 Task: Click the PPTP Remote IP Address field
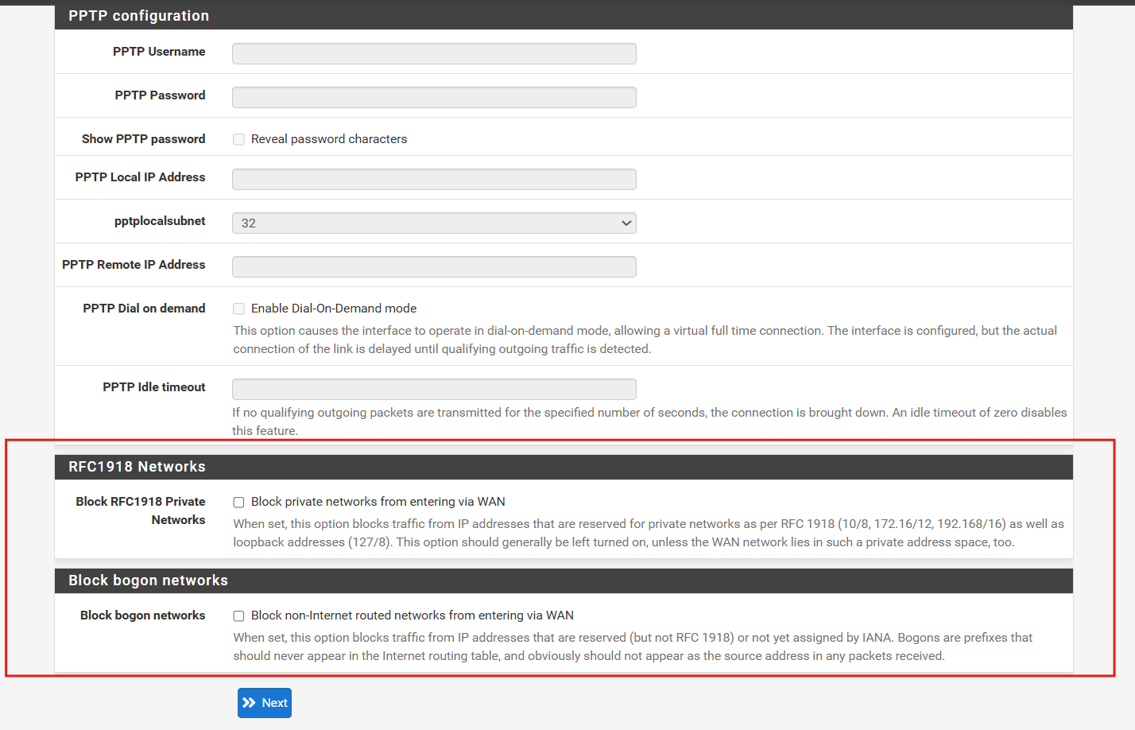click(x=434, y=267)
